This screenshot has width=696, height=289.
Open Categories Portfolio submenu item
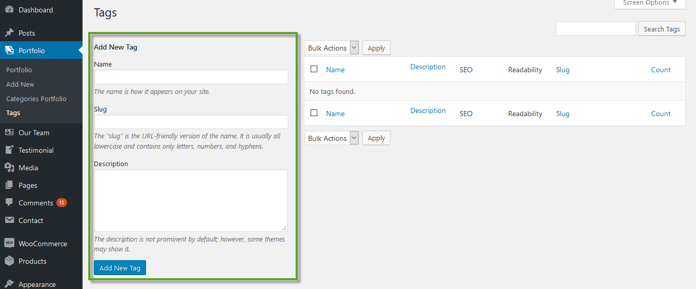pos(36,99)
